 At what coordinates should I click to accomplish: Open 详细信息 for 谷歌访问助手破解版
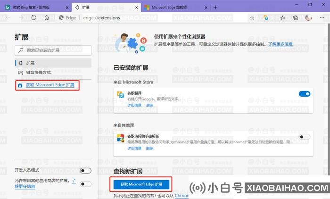tap(134, 149)
